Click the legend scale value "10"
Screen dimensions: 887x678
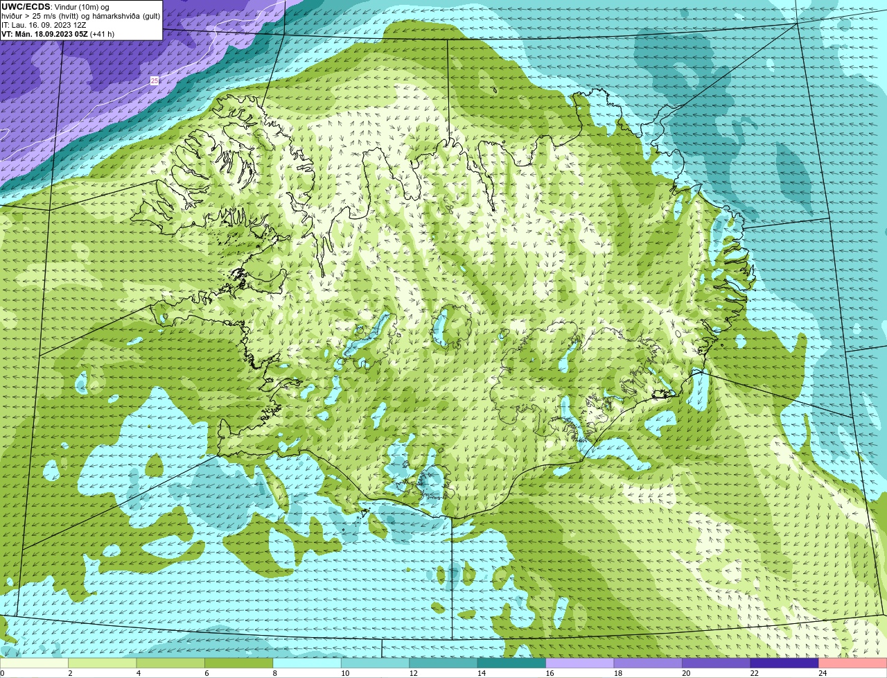(345, 673)
